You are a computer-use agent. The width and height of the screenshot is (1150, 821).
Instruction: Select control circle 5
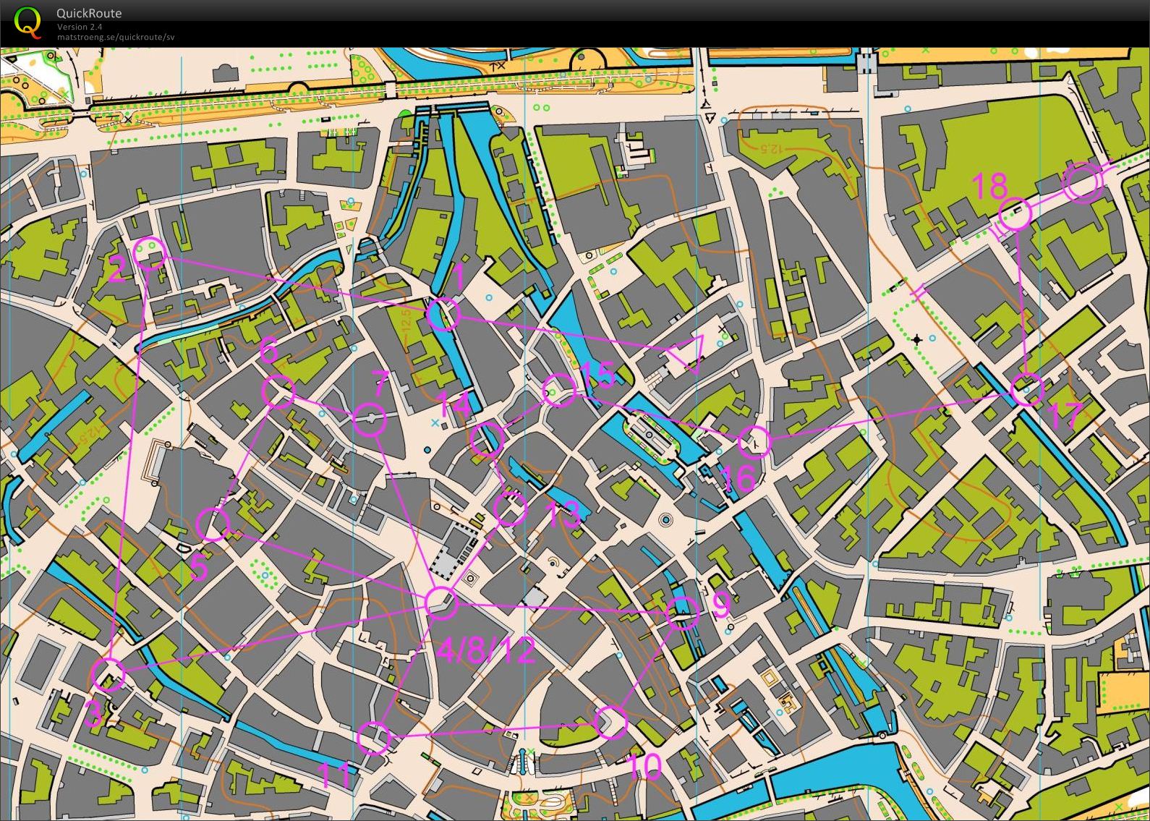pyautogui.click(x=213, y=524)
